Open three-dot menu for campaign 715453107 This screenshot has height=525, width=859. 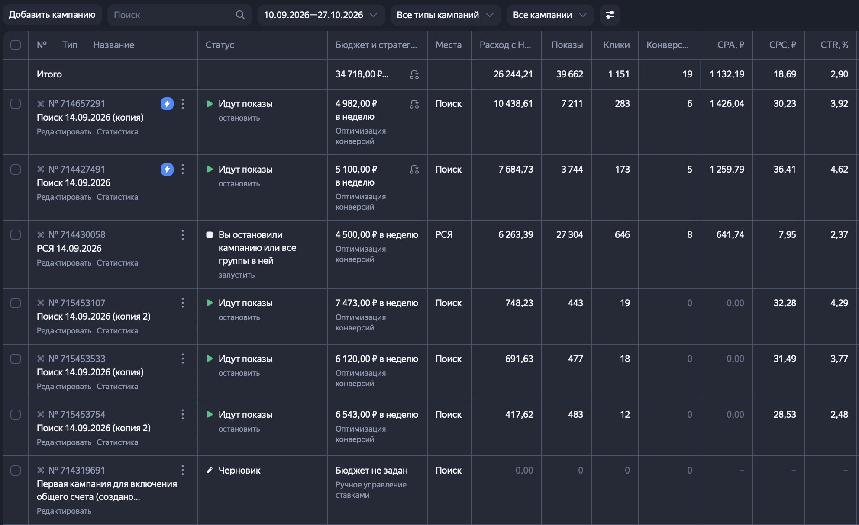(x=183, y=303)
